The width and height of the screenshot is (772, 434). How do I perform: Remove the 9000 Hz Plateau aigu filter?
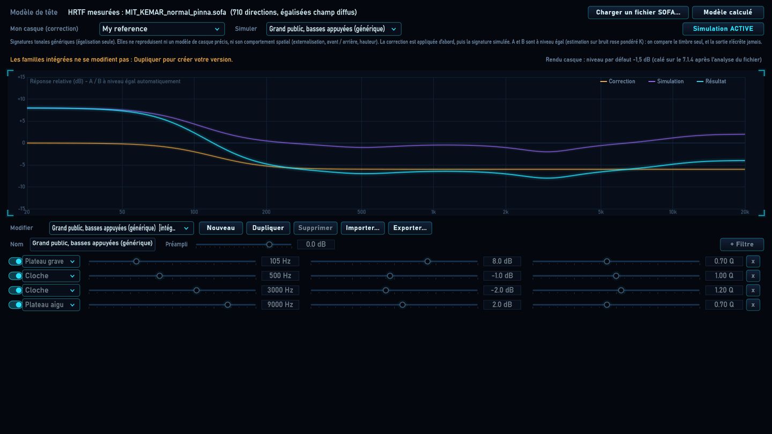coord(753,305)
